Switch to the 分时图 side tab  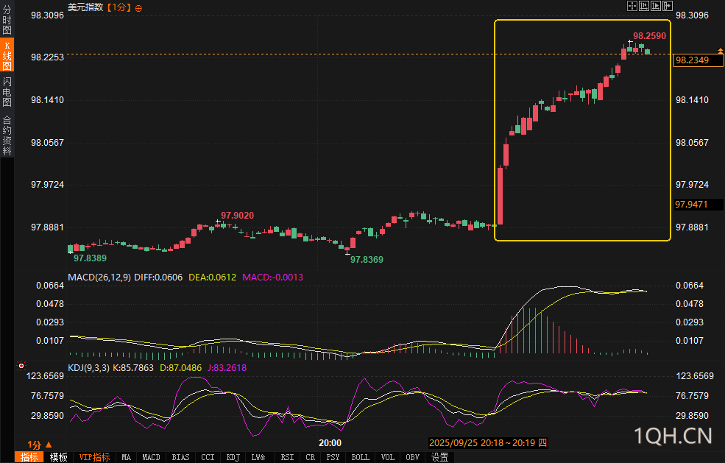pos(7,20)
